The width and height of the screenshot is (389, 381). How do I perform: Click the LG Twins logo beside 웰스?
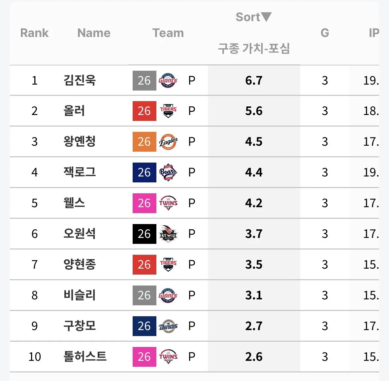point(168,203)
